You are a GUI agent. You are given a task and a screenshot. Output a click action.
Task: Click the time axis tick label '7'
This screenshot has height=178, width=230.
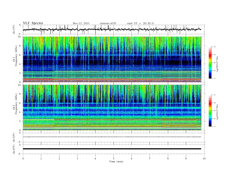[150, 159]
